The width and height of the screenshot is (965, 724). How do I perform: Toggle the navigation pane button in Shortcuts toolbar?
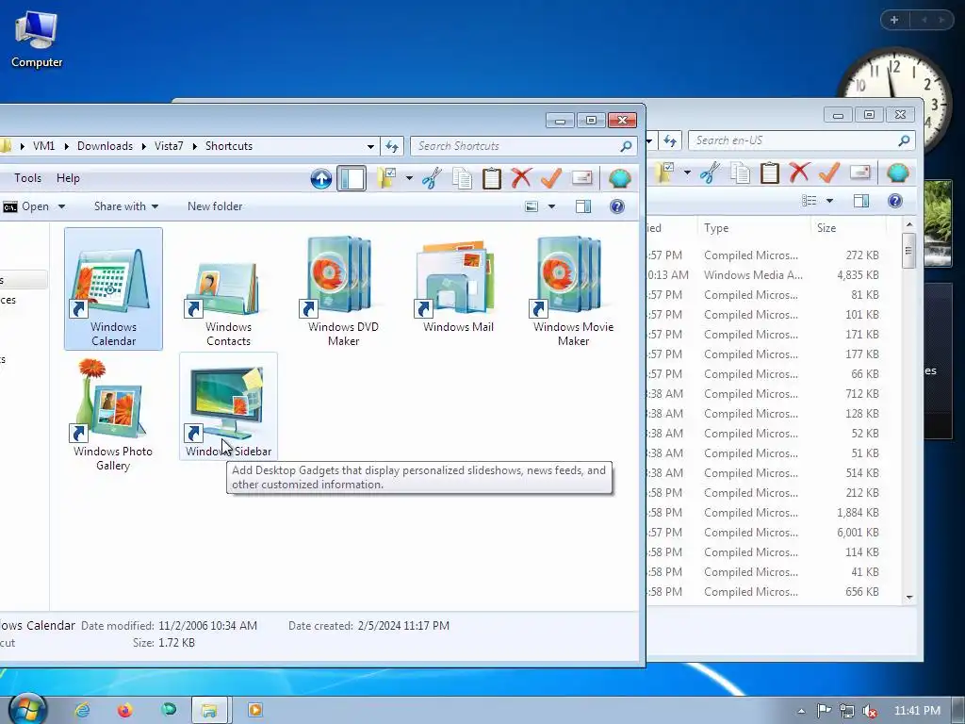(352, 178)
